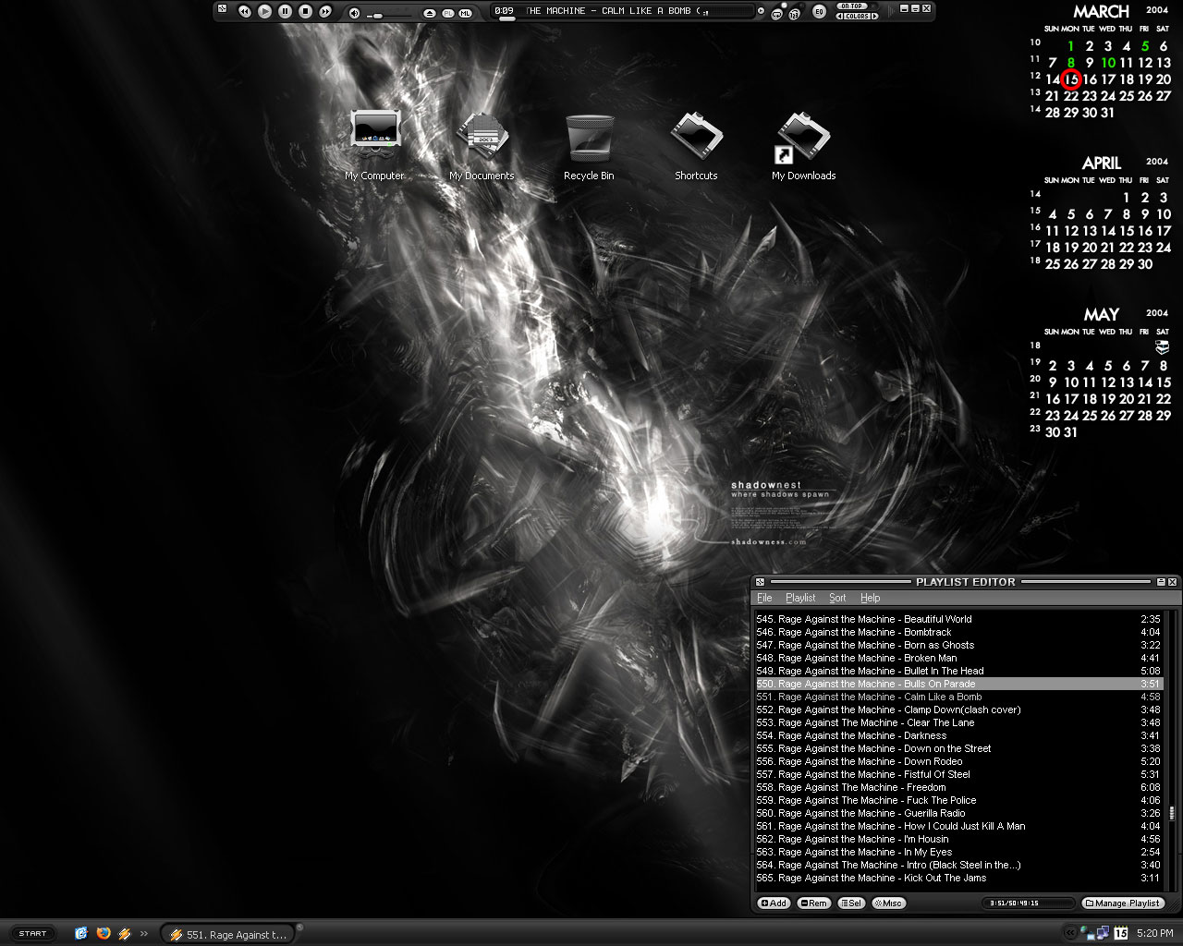Click the Manage Playlist button
Viewport: 1183px width, 946px height.
point(1123,904)
